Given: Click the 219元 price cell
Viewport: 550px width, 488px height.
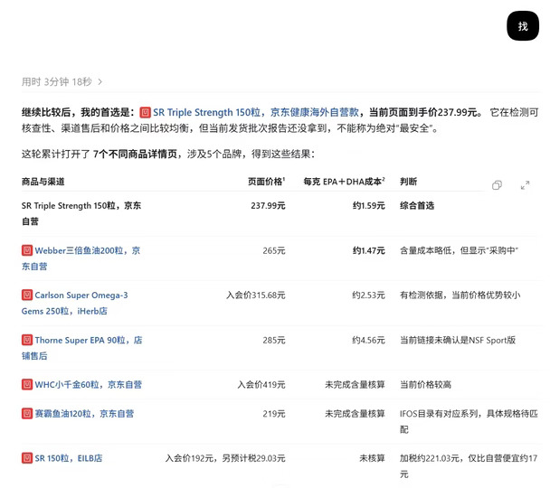Looking at the screenshot, I should click(274, 414).
